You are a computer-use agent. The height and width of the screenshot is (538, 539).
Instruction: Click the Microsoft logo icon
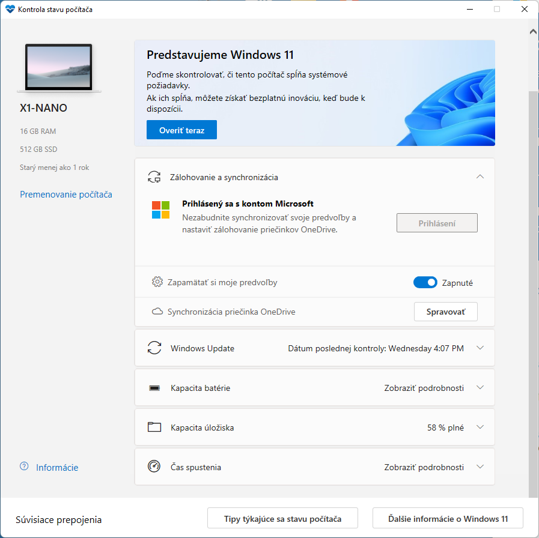point(160,210)
